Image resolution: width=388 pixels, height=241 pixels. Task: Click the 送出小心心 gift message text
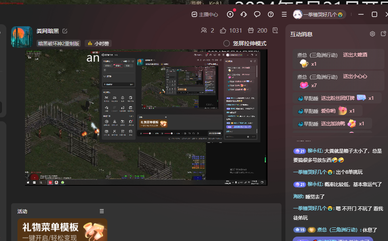(x=355, y=76)
